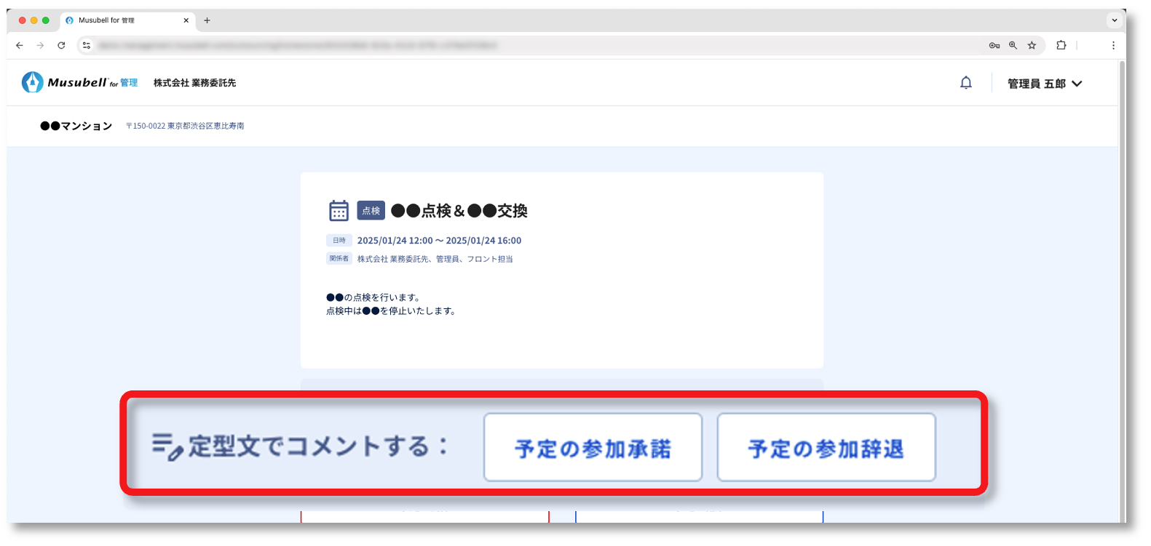Open the browser extensions puzzle icon

[1061, 45]
